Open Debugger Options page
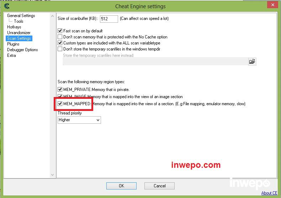 pos(22,50)
